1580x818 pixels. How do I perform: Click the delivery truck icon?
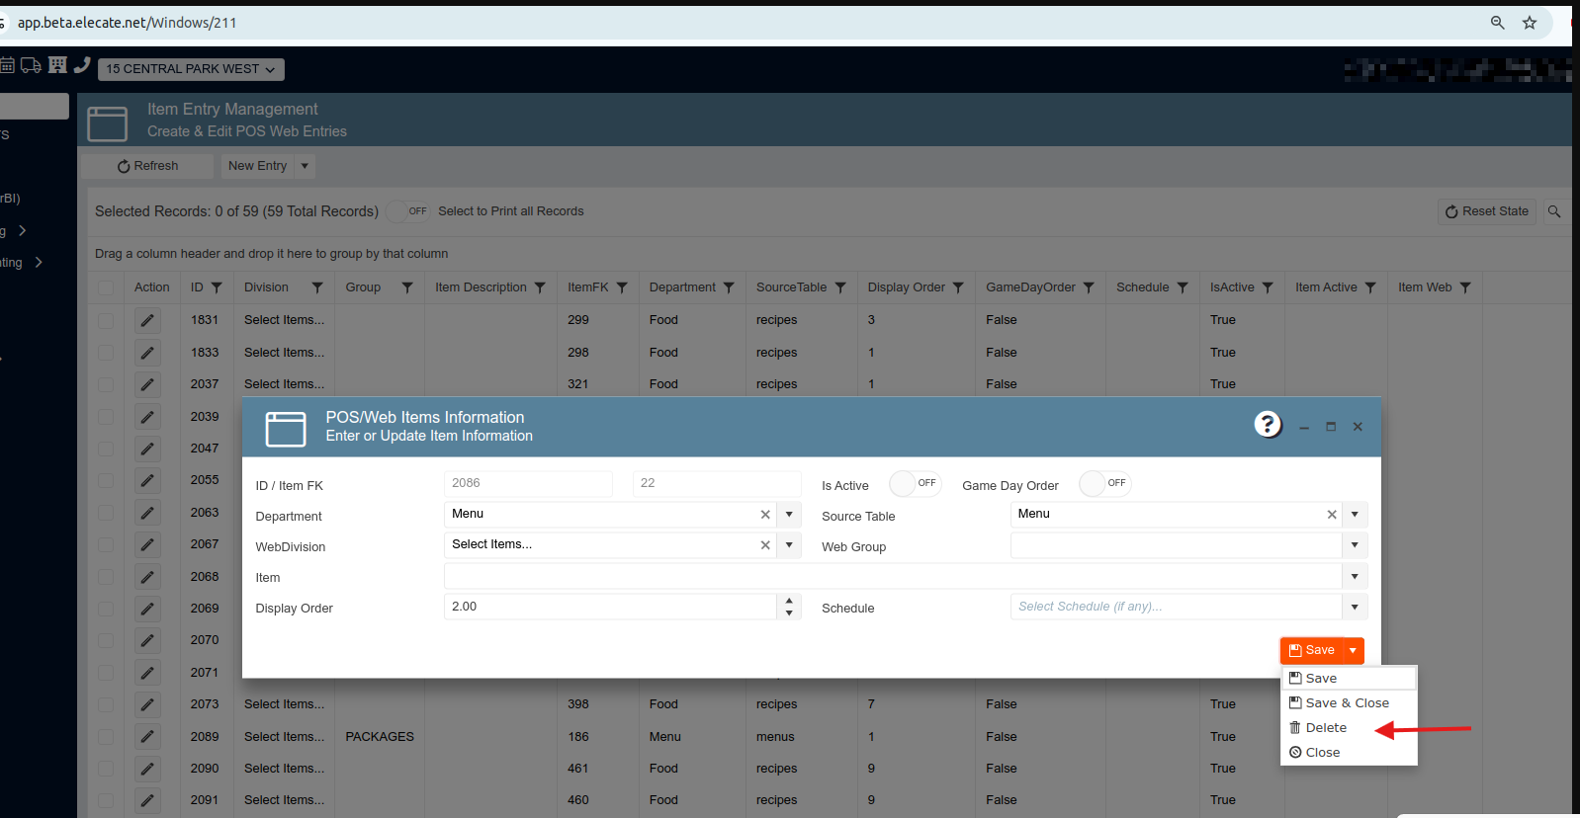(x=31, y=65)
